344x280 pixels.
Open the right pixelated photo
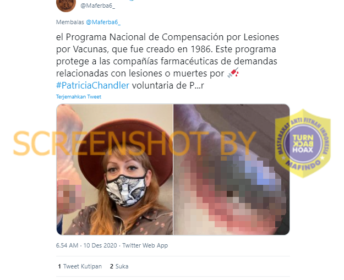[x=232, y=169]
